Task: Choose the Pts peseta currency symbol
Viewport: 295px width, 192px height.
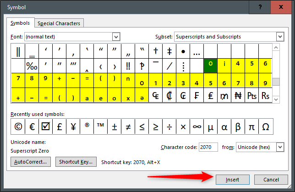Action: coord(251,96)
